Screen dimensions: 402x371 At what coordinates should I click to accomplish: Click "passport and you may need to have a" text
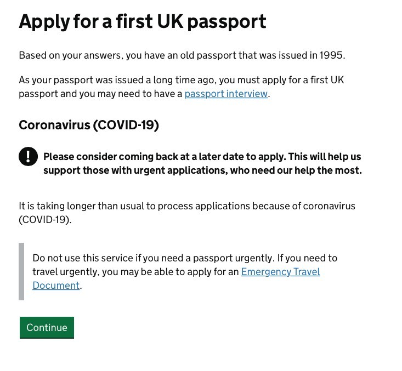pyautogui.click(x=100, y=94)
